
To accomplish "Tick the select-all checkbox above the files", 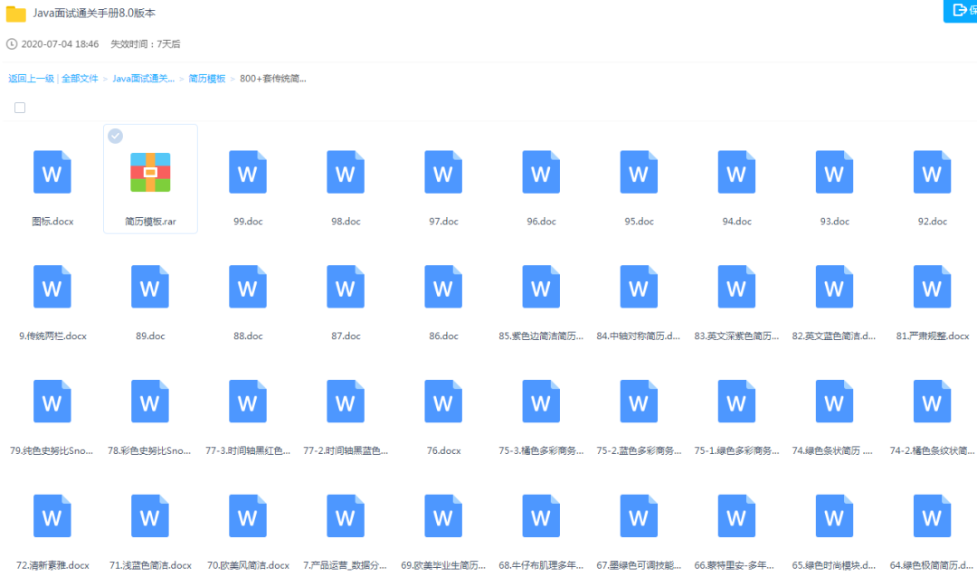I will point(20,108).
